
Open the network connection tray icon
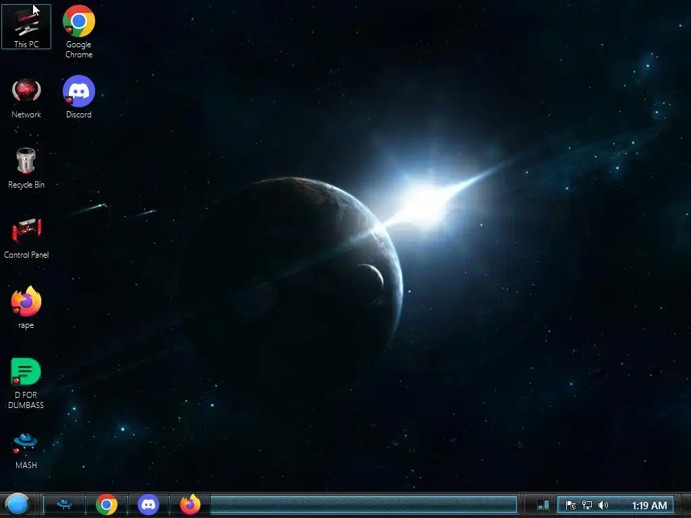587,505
